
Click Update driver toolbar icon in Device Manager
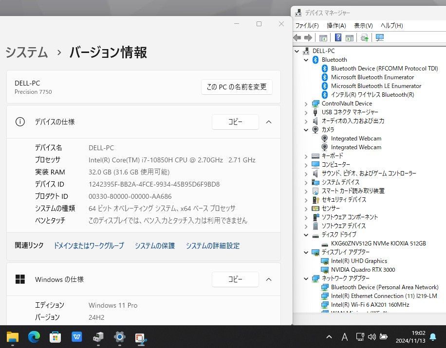pyautogui.click(x=364, y=37)
